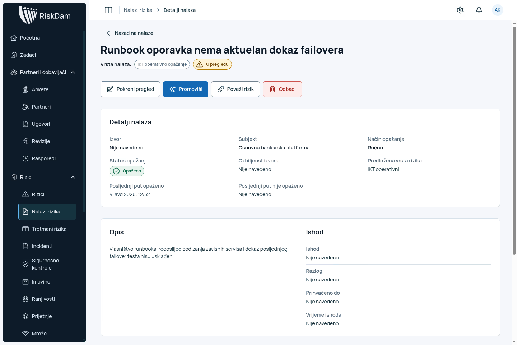Click the Opaženo status badge
The height and width of the screenshot is (345, 517).
[x=127, y=171]
